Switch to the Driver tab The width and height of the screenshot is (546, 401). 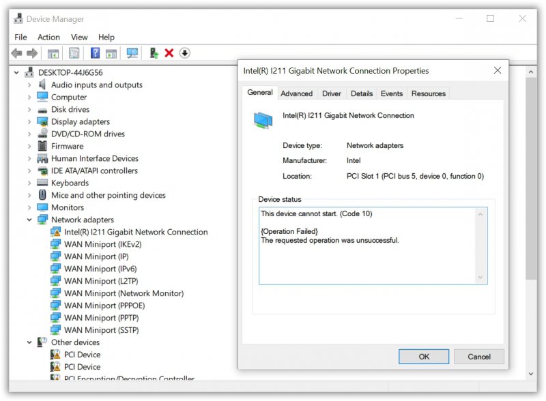[x=331, y=93]
